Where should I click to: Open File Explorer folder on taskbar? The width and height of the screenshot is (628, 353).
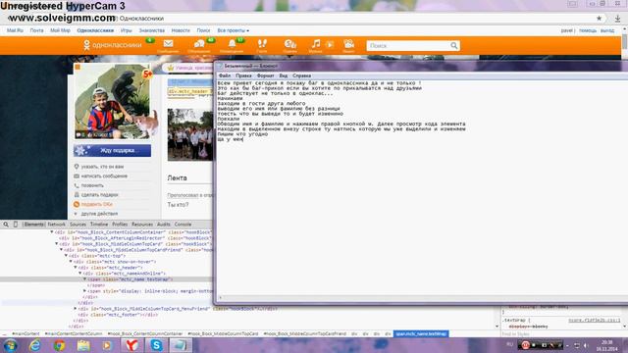point(83,345)
